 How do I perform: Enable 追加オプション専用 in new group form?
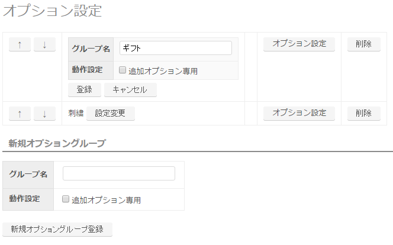point(66,199)
